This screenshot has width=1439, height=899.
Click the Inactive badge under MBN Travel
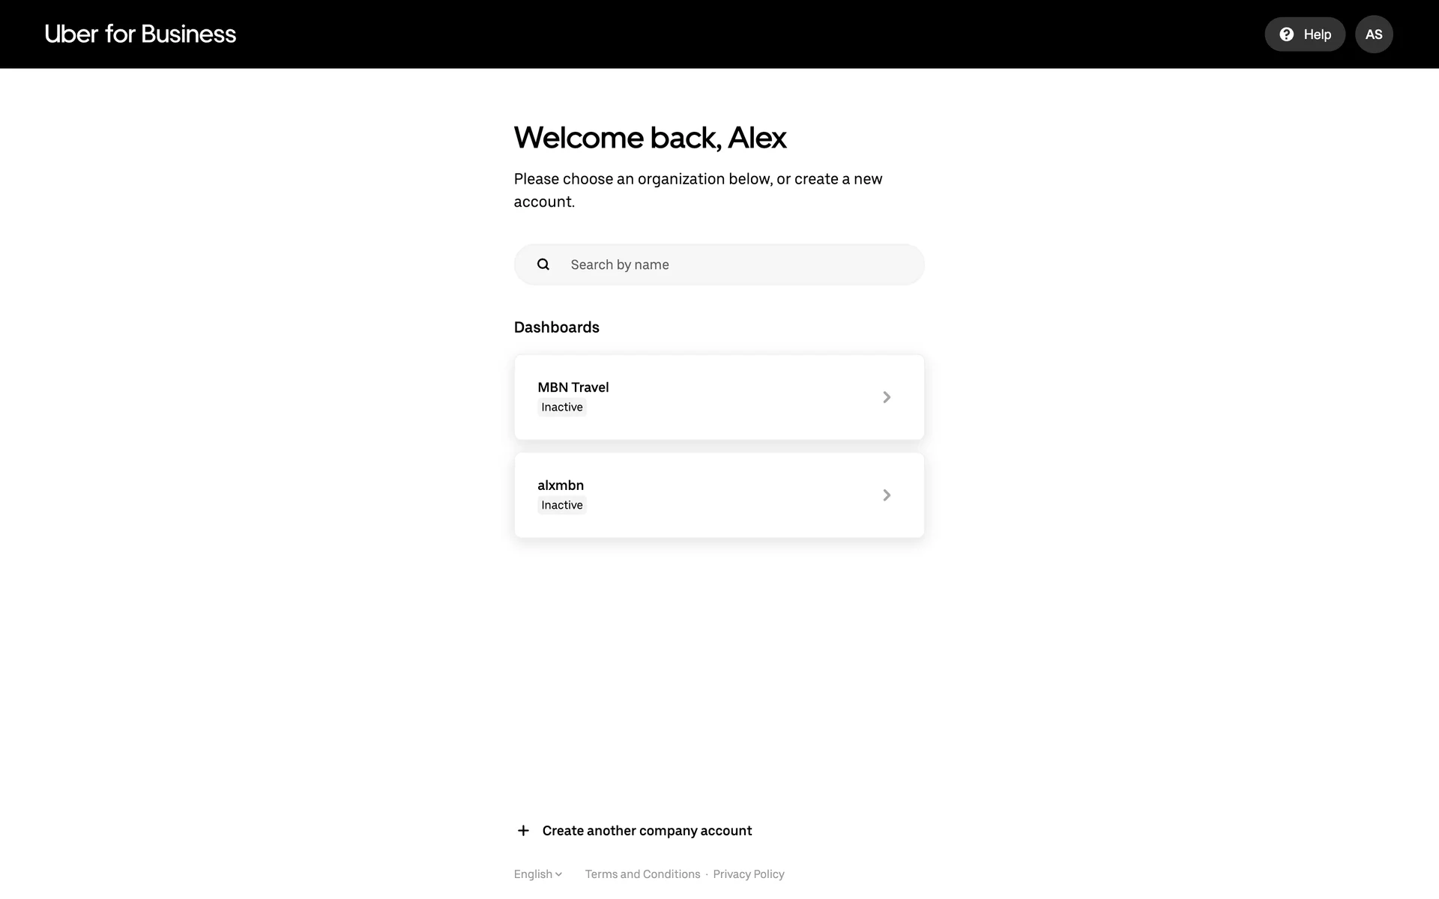tap(561, 408)
